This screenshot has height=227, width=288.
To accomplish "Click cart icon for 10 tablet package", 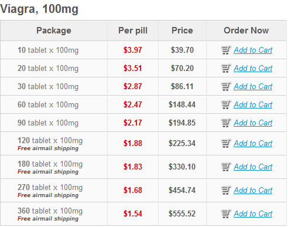I will (x=226, y=50).
